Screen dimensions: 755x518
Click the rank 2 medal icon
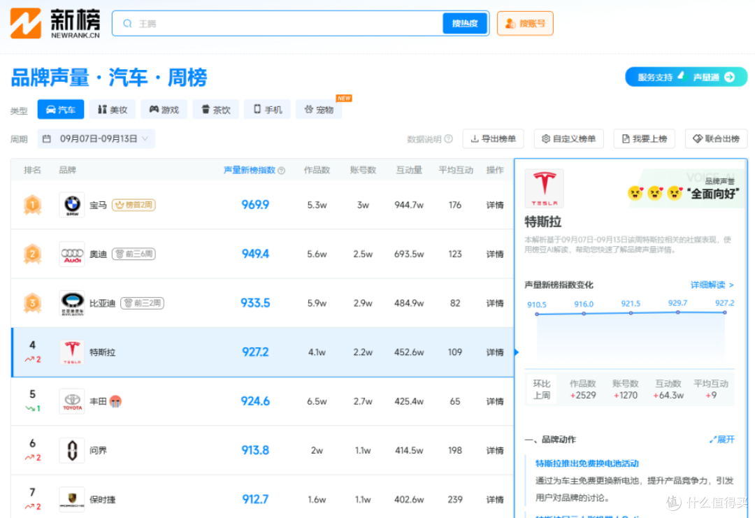32,254
